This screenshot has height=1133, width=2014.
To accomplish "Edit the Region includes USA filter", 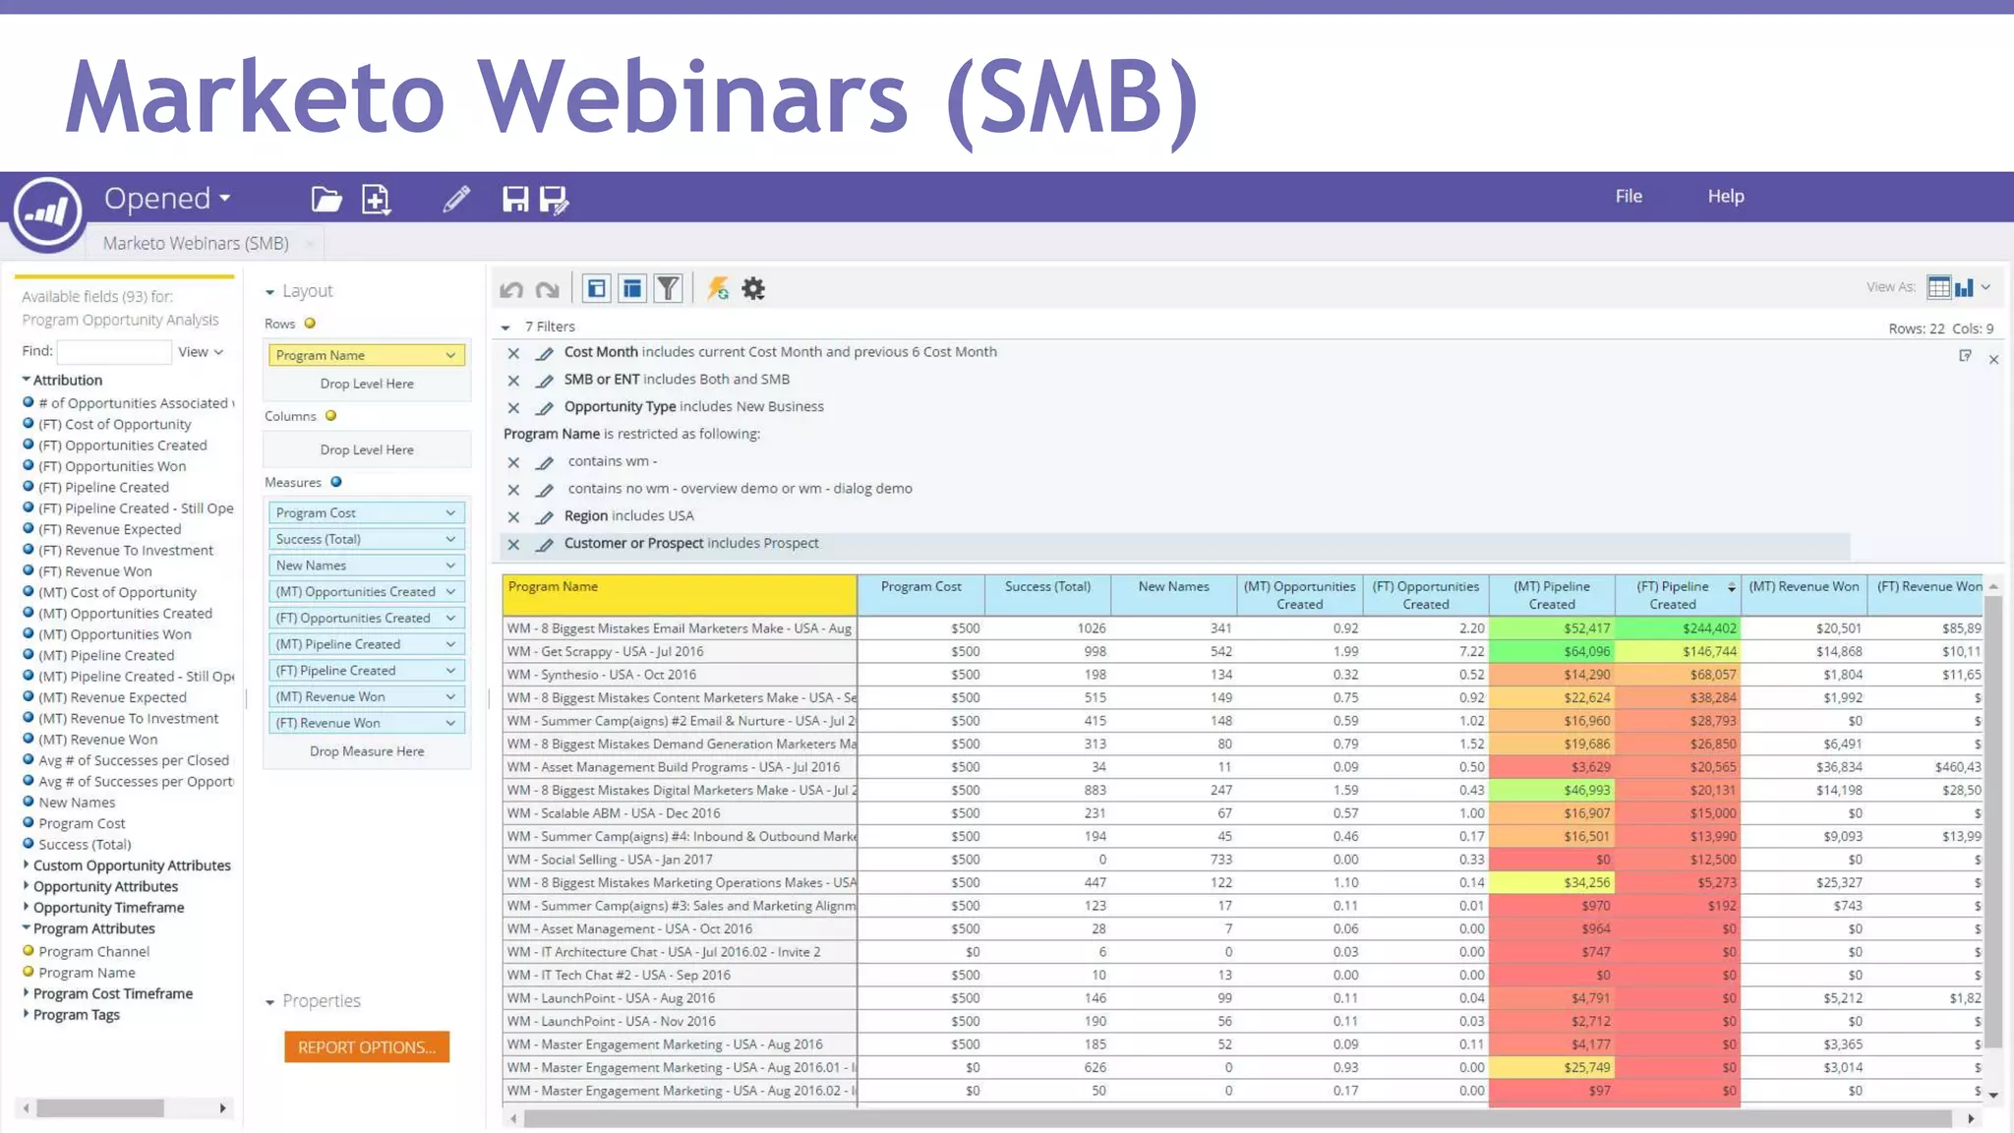I will pos(544,517).
